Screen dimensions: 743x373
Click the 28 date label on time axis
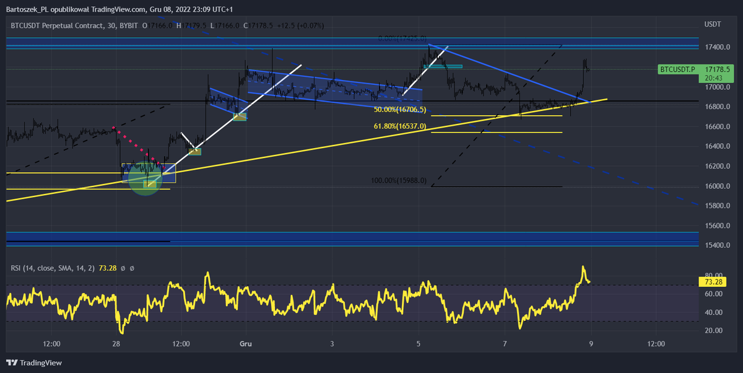pos(116,343)
